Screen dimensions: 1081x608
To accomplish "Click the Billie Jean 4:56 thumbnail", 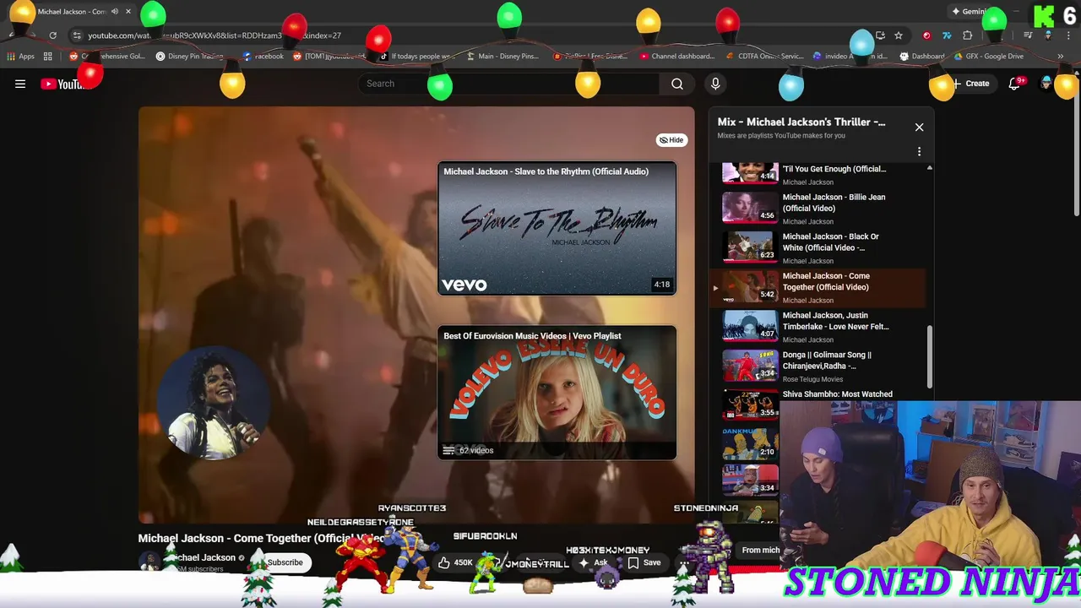I will coord(750,208).
